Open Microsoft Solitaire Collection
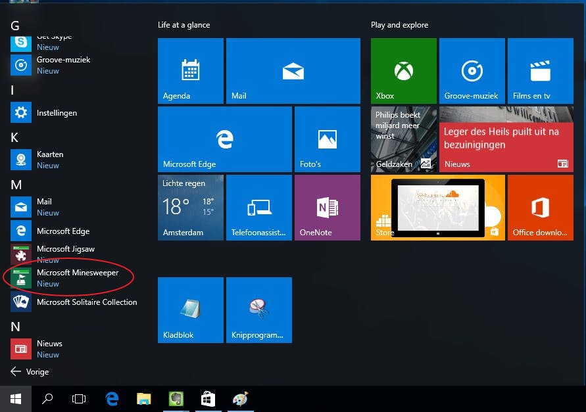586x412 pixels. (75, 302)
